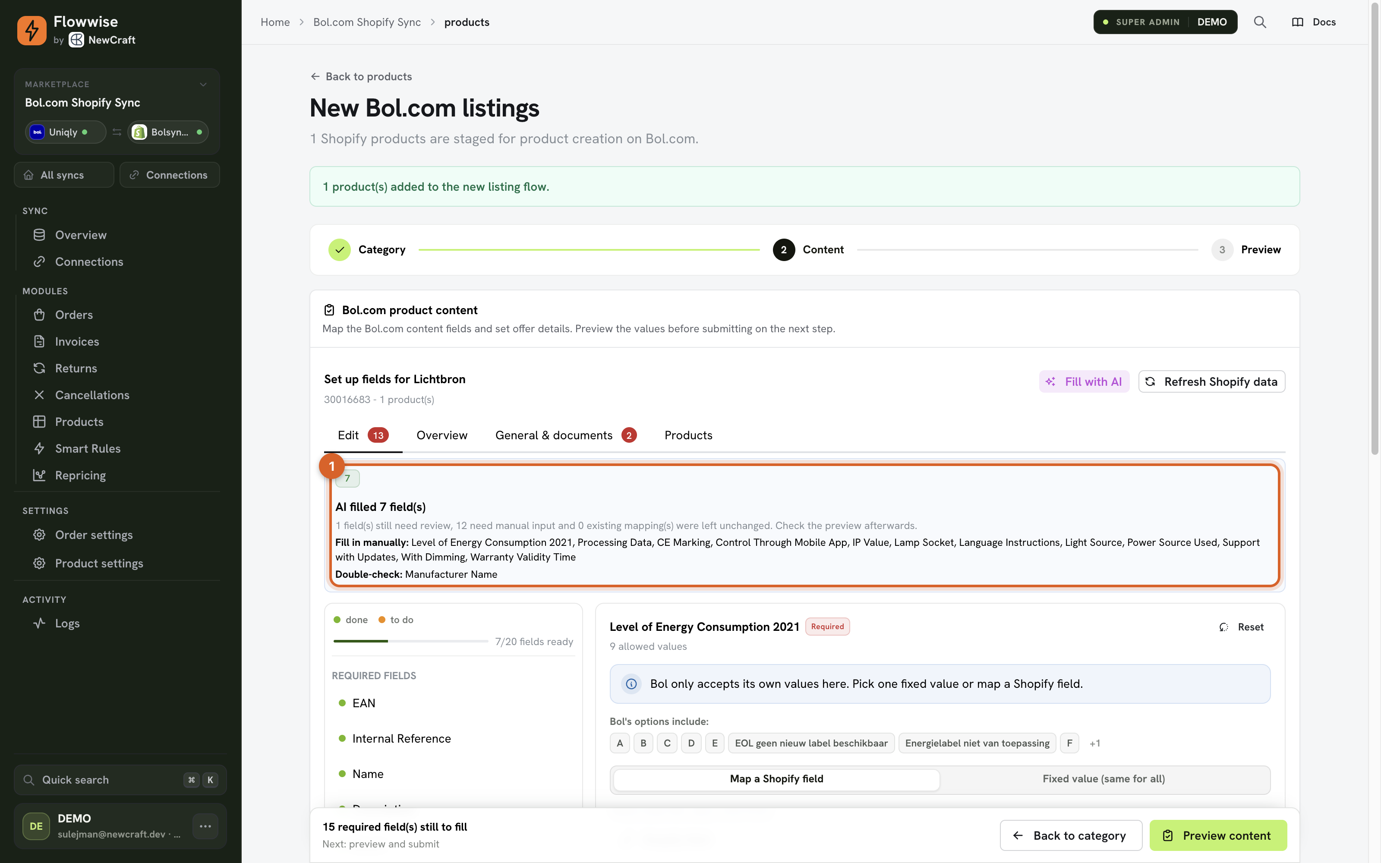The width and height of the screenshot is (1381, 863).
Task: Click the Bol.com product content clipboard icon
Action: click(329, 310)
